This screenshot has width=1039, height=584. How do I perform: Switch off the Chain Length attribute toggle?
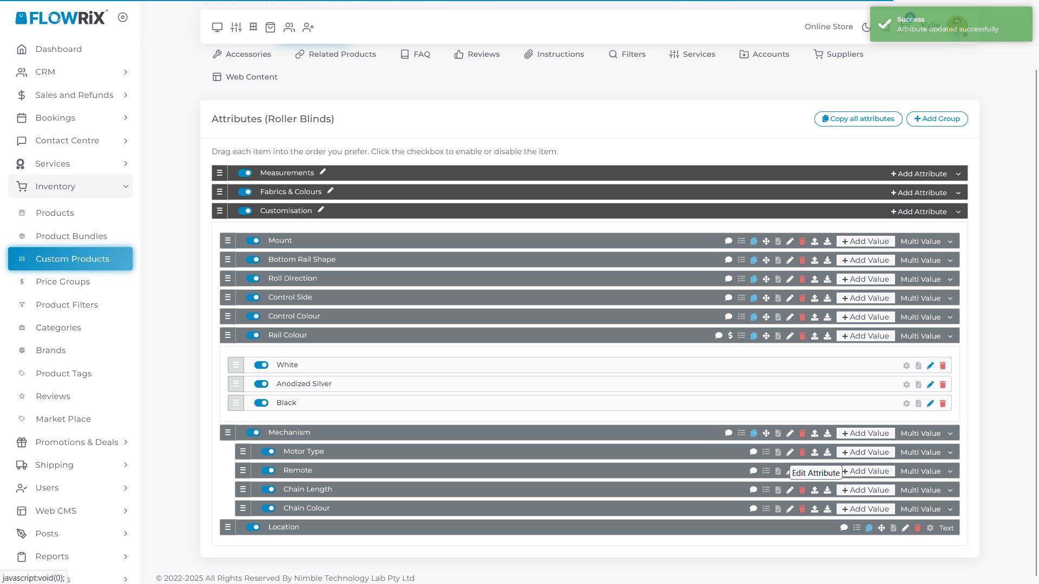point(268,489)
